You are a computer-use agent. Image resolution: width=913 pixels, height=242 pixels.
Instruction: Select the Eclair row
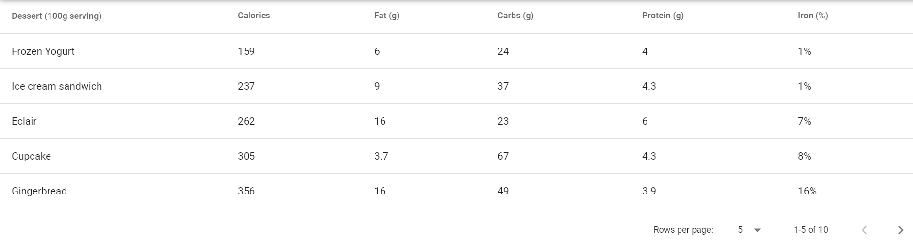(456, 121)
